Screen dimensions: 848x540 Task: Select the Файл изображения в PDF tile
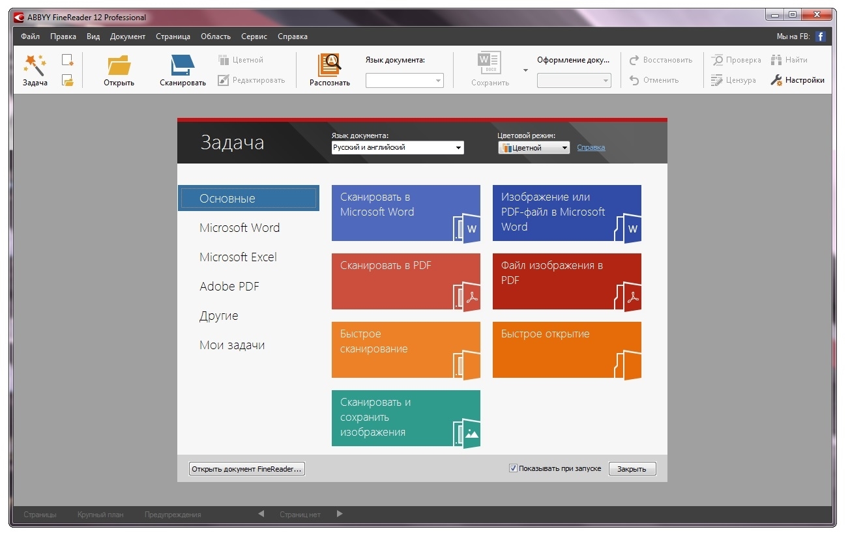click(x=566, y=281)
